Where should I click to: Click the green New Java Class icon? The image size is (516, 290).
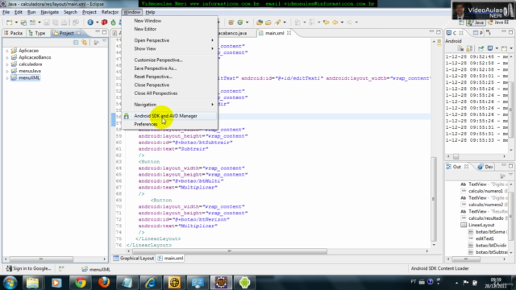240,23
